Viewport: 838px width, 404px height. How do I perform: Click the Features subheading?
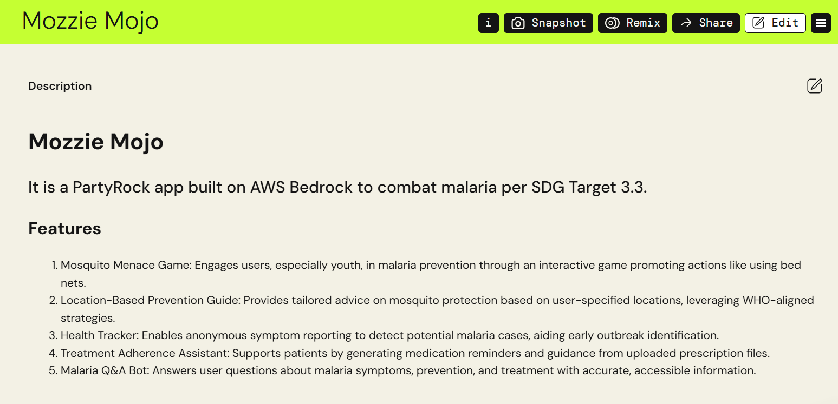click(64, 228)
